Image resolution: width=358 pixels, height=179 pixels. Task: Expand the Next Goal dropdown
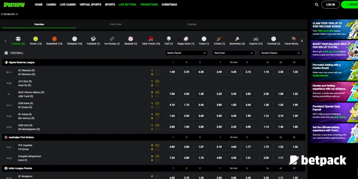(233, 53)
